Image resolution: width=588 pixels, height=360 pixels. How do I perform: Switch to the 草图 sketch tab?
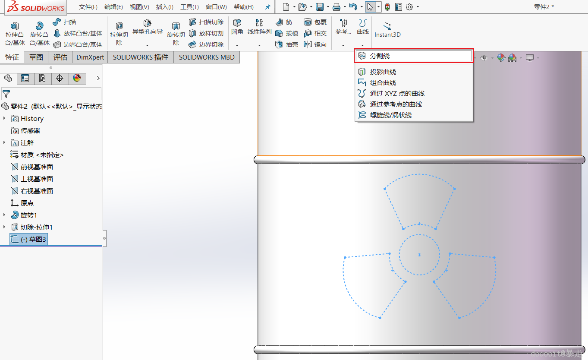[x=36, y=57]
